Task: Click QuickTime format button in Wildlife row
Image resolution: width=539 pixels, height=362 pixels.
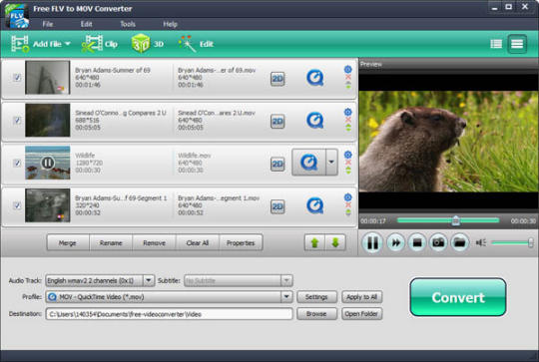Action: [x=308, y=163]
